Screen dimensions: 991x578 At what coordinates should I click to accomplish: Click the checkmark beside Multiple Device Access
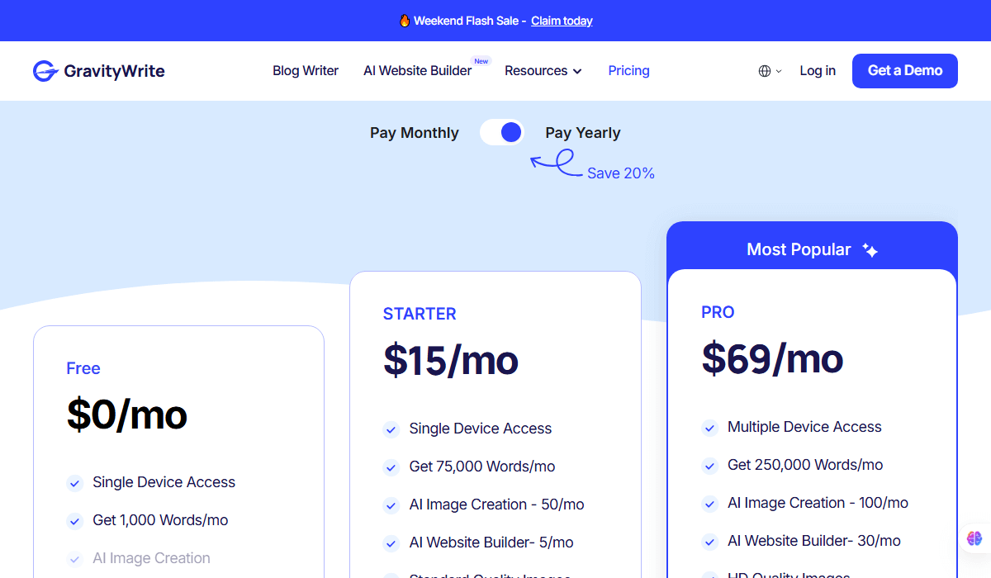(x=709, y=428)
